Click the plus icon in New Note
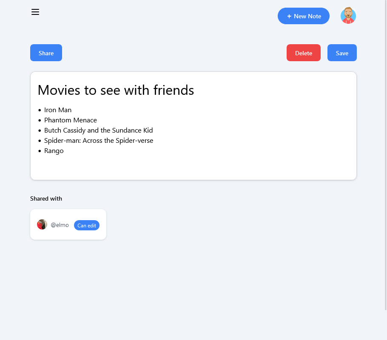 (289, 16)
